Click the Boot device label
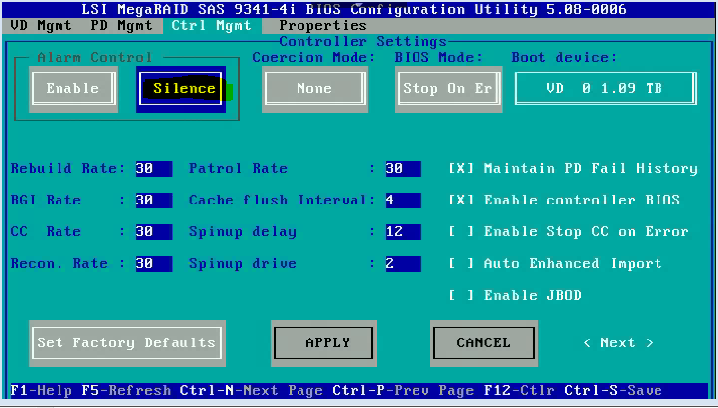This screenshot has width=718, height=408. click(564, 57)
